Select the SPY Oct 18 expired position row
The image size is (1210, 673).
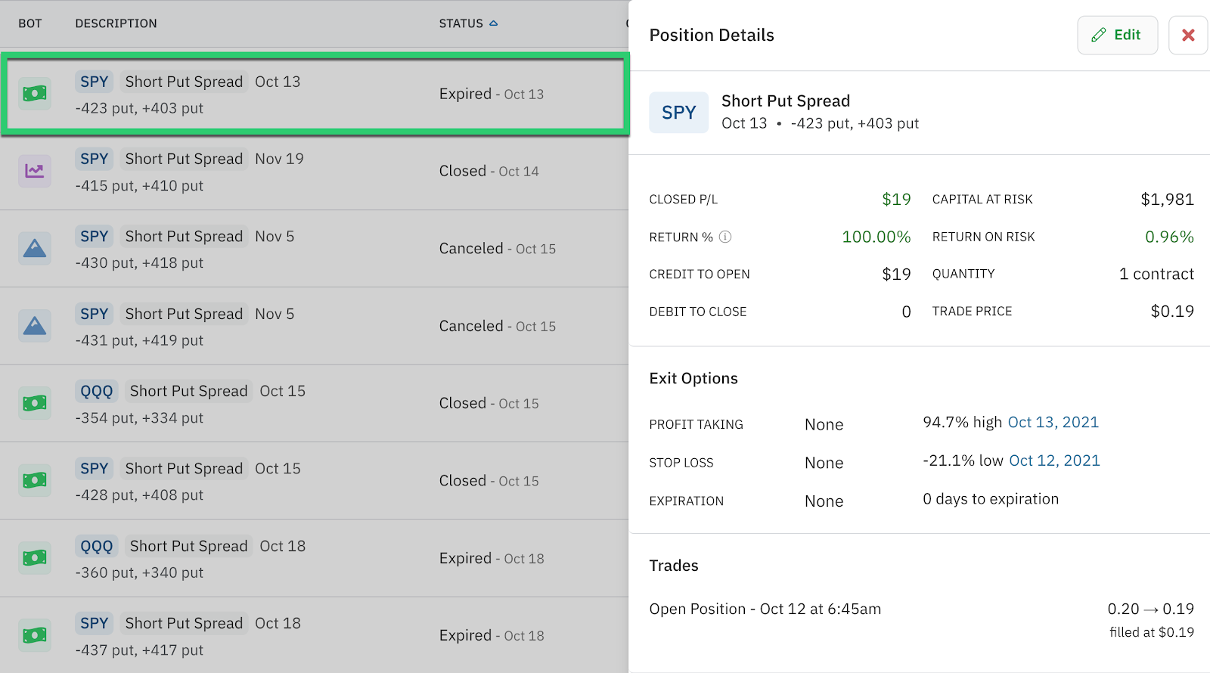point(314,635)
